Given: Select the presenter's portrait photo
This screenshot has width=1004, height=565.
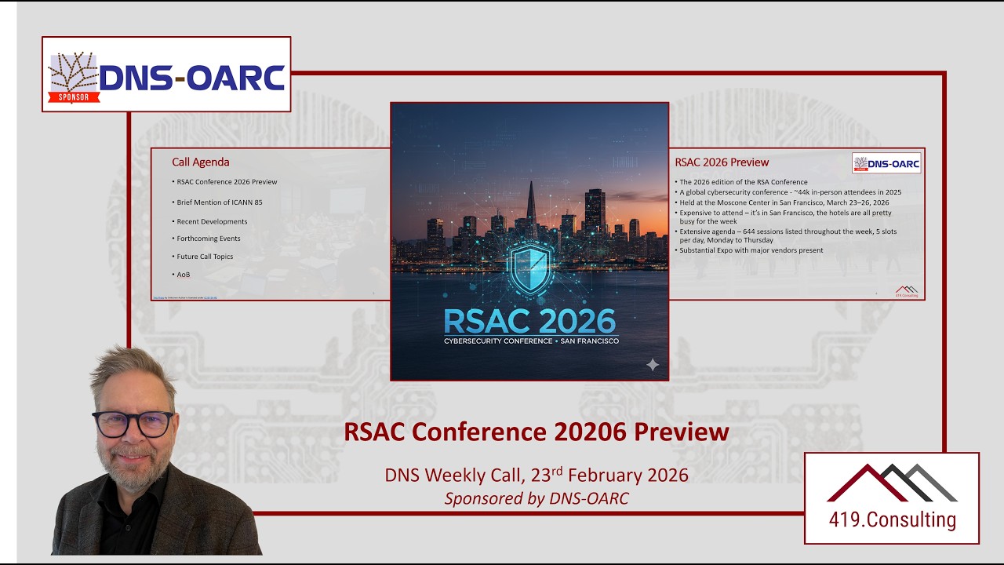Looking at the screenshot, I should tap(155, 451).
